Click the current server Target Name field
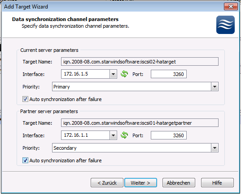The image size is (241, 194). click(140, 62)
